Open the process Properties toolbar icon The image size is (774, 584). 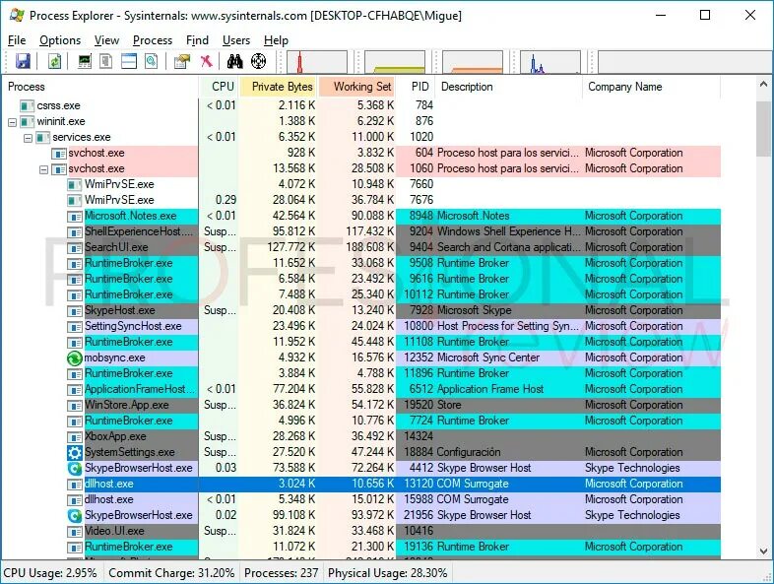(x=182, y=61)
